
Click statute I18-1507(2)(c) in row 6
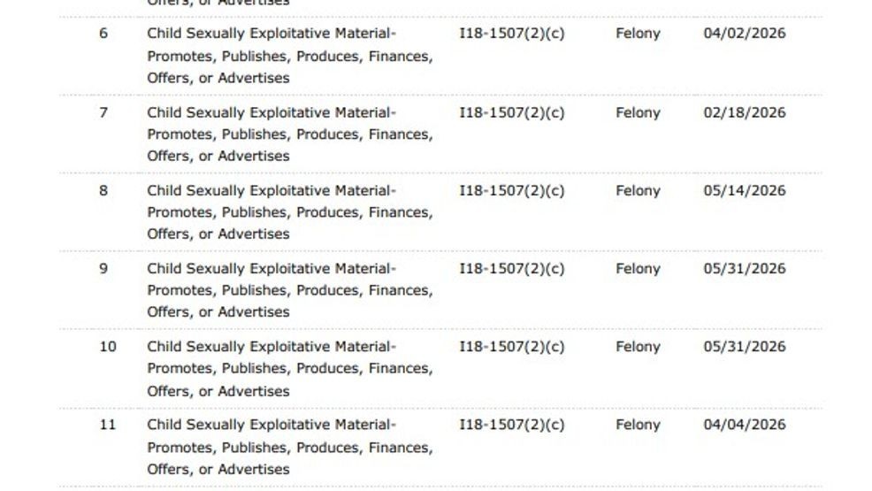pyautogui.click(x=512, y=34)
